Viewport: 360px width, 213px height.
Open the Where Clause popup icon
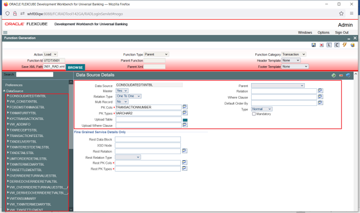320,97
